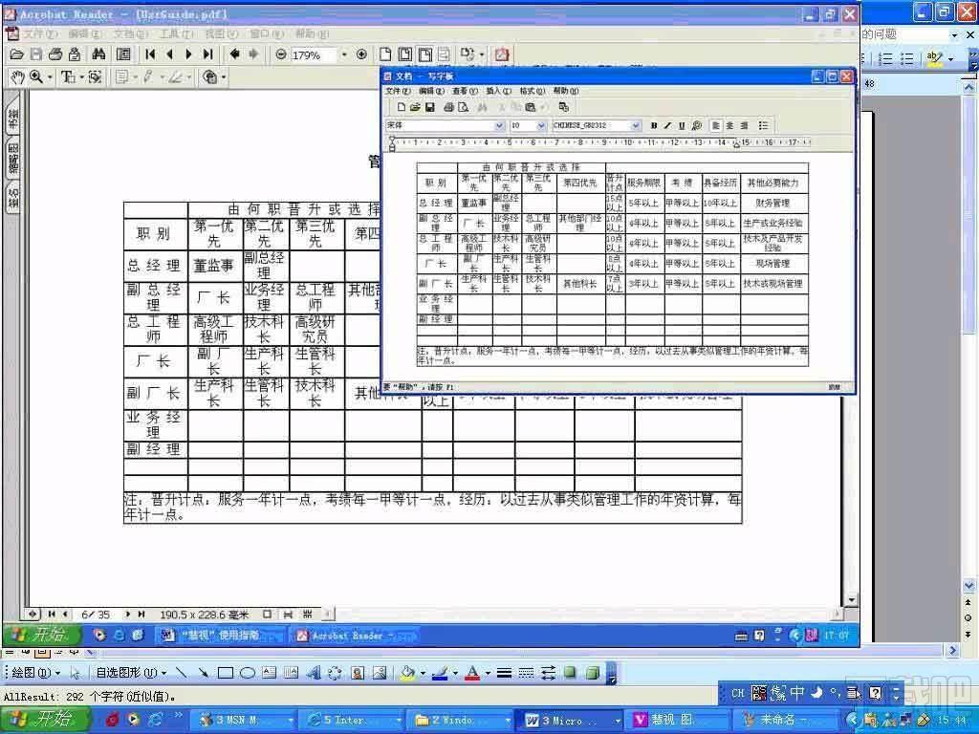The image size is (979, 734).
Task: Click the Save icon in WordPad toolbar
Action: tap(429, 107)
